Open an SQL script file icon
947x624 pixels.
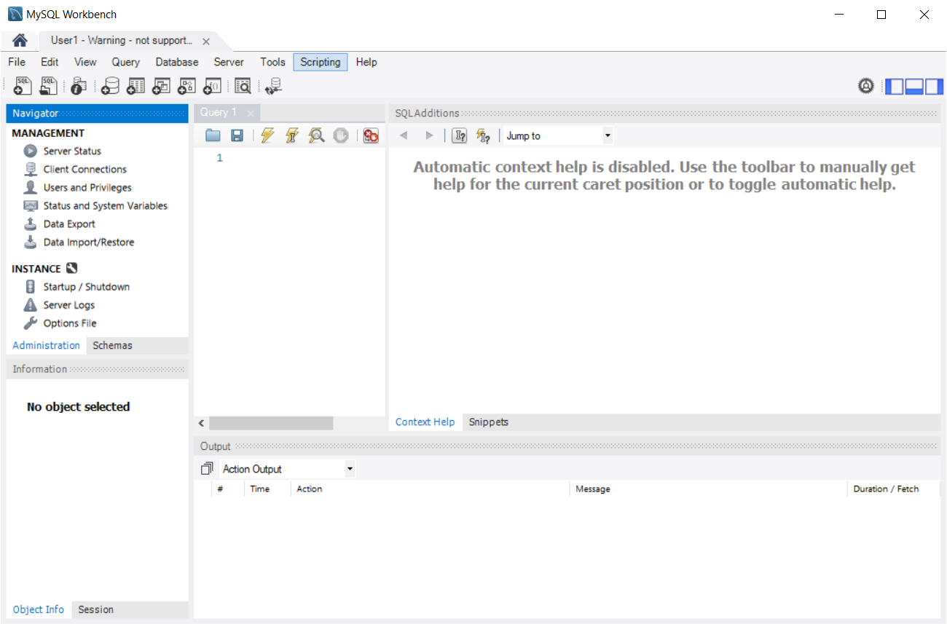coord(48,86)
